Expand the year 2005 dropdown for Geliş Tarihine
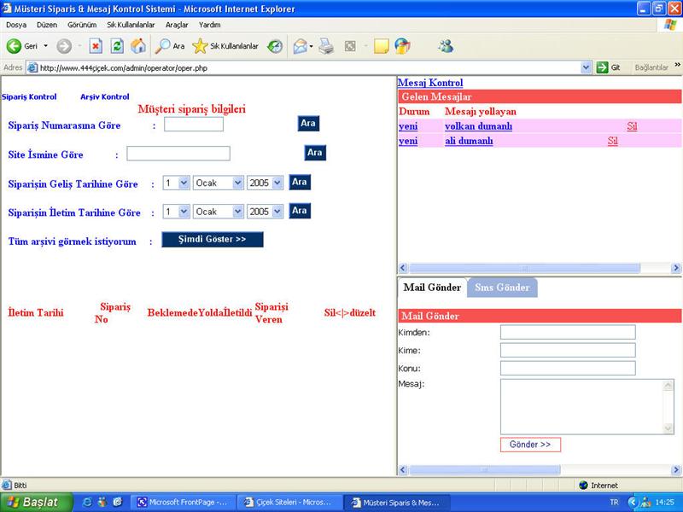Screen dimensions: 683x512 pyautogui.click(x=277, y=183)
